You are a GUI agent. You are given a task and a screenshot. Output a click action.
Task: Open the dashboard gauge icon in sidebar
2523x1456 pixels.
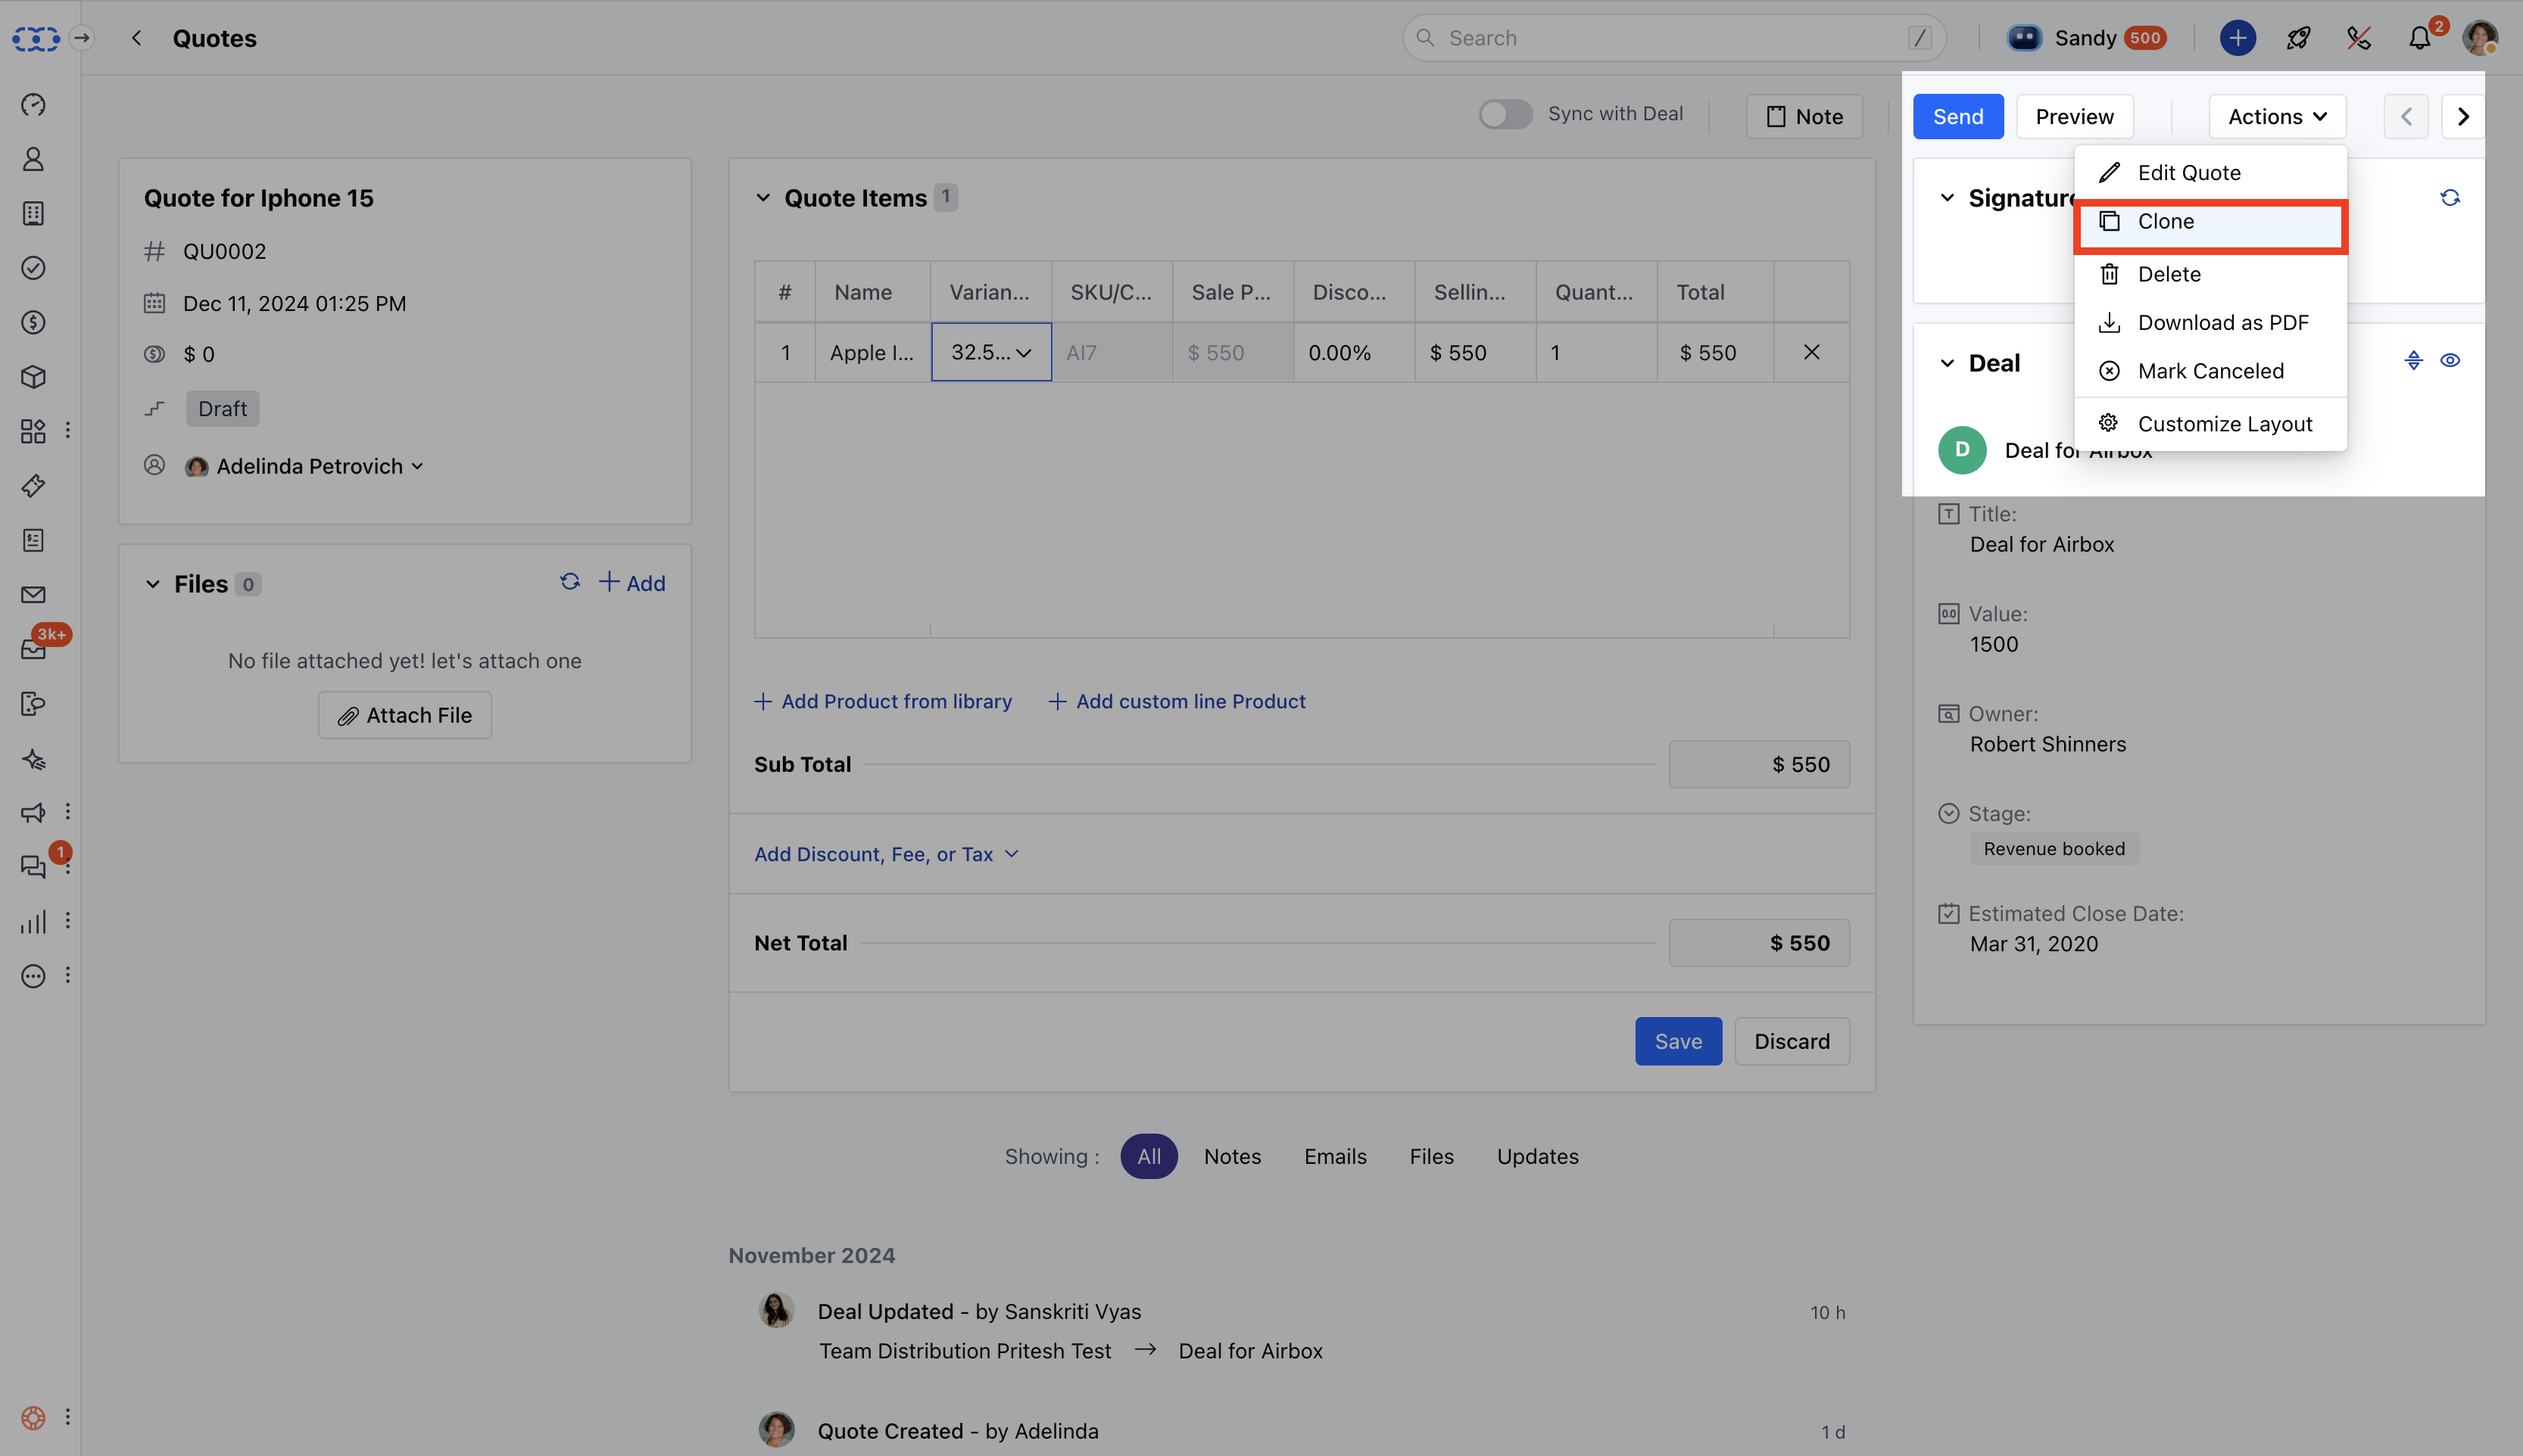(x=33, y=105)
